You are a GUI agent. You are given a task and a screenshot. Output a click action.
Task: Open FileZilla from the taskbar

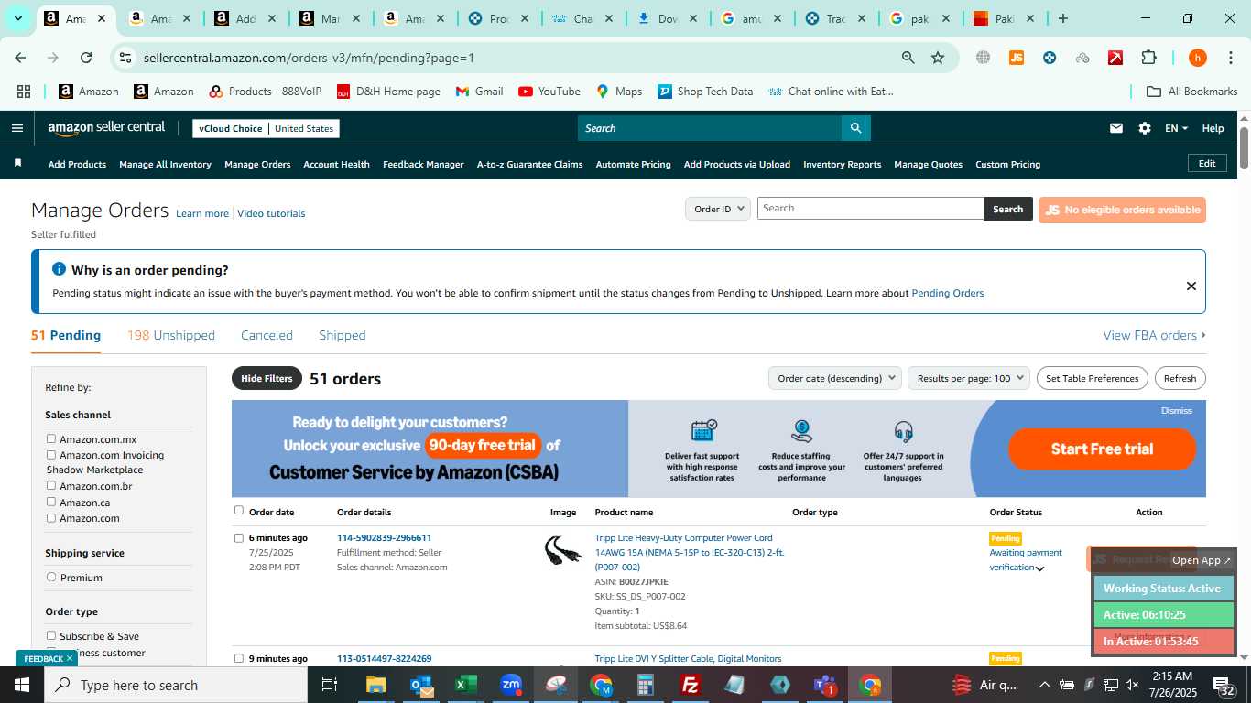[691, 685]
